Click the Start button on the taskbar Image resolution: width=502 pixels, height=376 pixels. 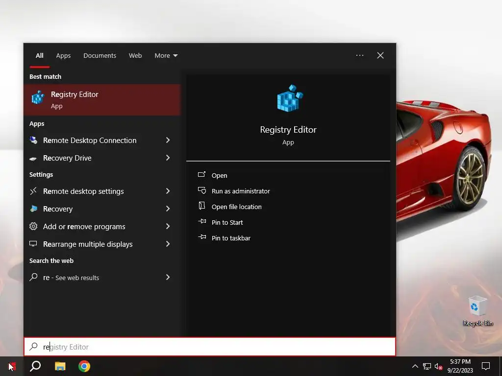(x=12, y=366)
